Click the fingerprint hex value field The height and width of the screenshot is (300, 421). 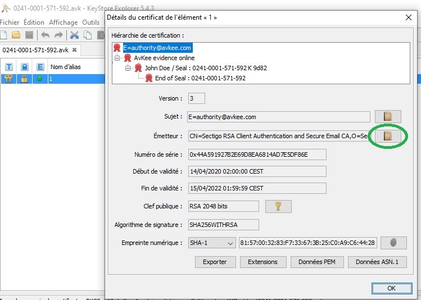click(308, 243)
